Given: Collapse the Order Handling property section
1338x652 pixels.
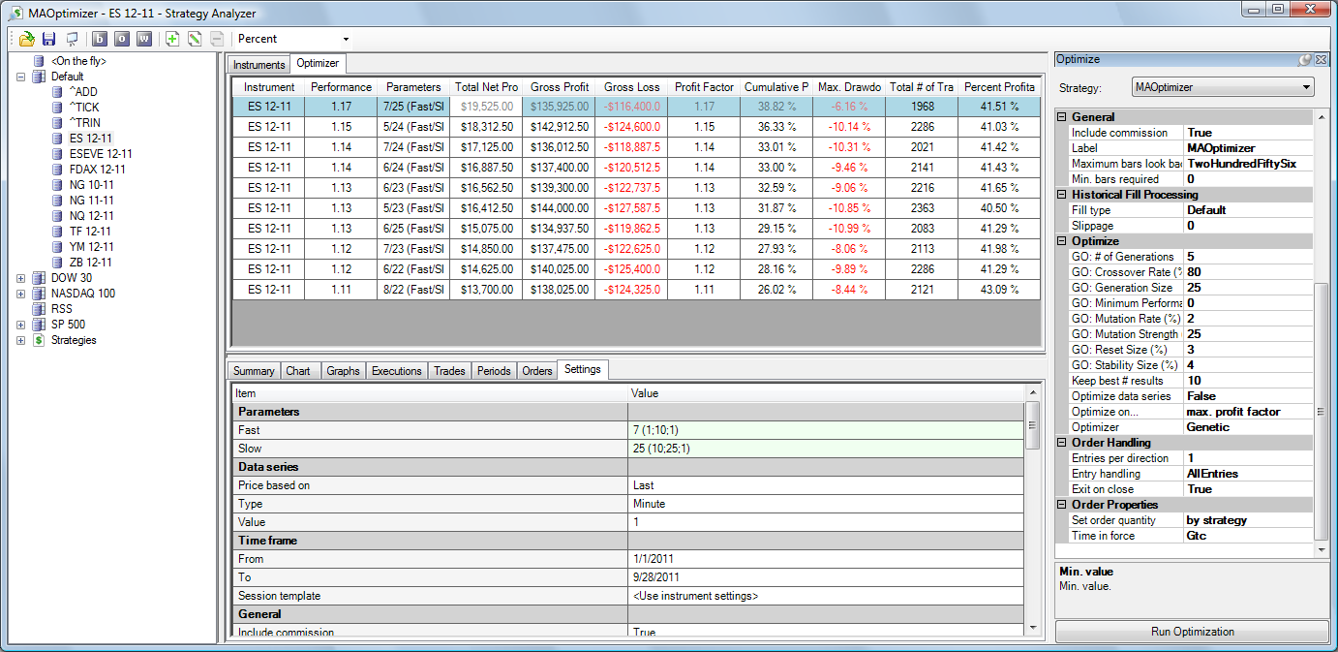Looking at the screenshot, I should pos(1062,443).
